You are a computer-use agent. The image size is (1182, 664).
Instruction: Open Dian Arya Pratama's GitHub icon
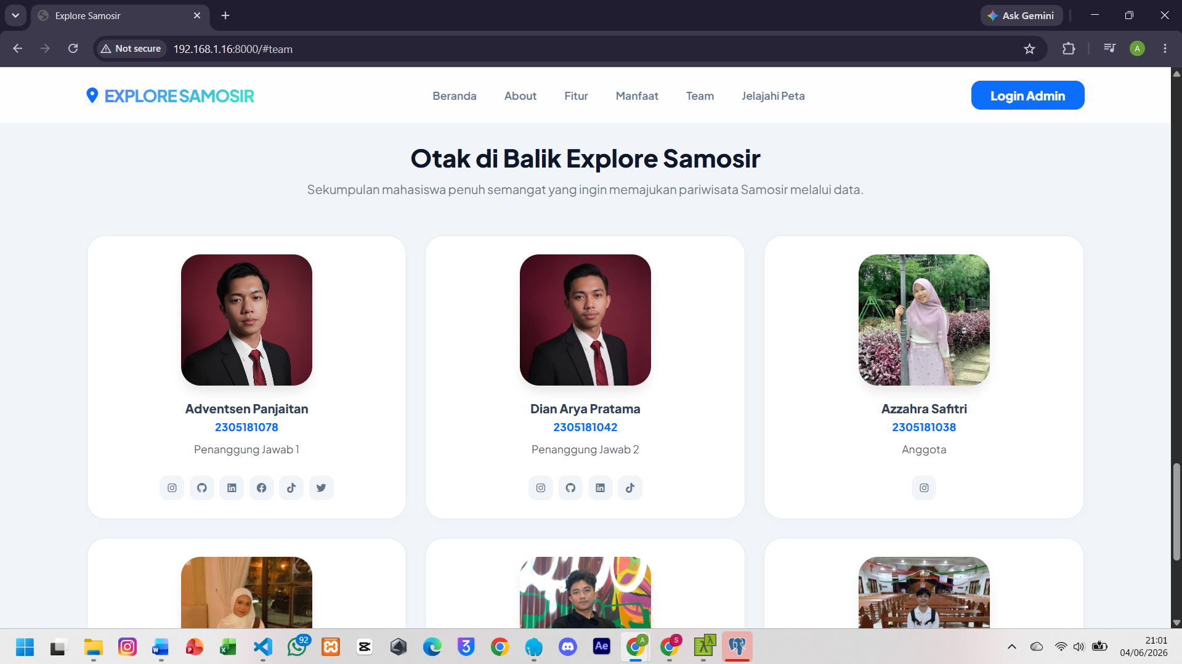click(570, 488)
